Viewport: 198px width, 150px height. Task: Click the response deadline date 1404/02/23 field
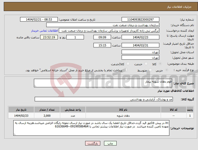[140, 37]
